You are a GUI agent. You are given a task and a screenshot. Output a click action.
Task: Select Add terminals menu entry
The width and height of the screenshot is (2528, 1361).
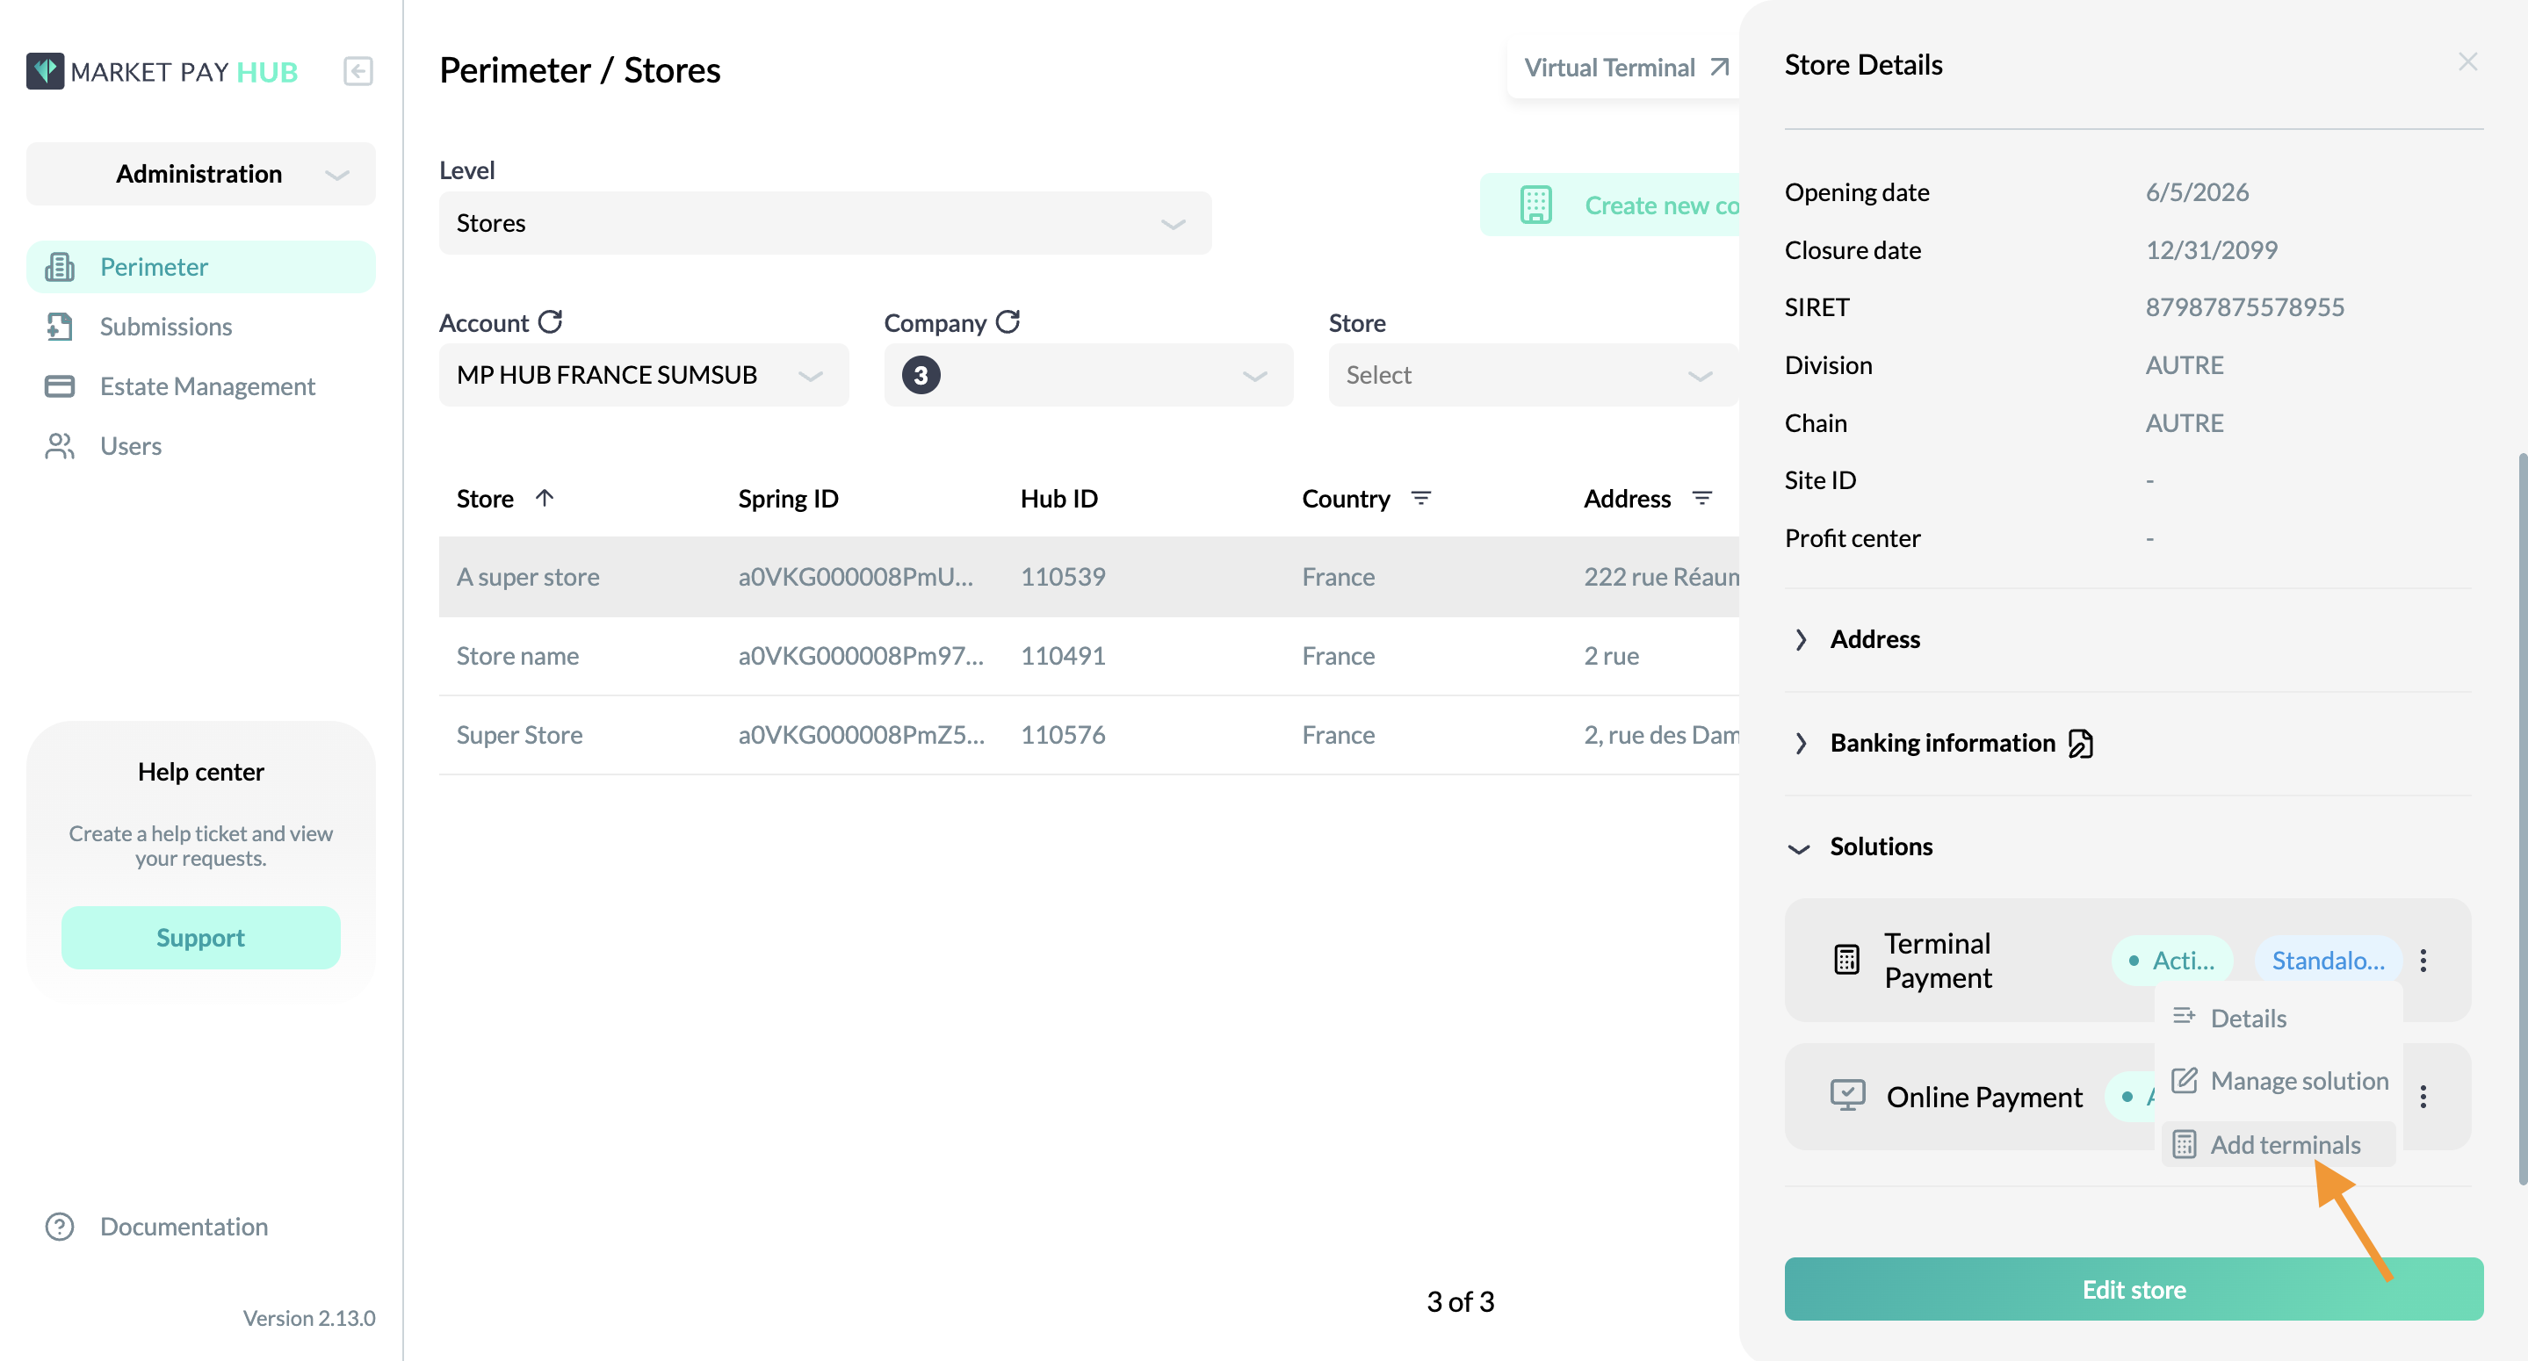click(2279, 1145)
